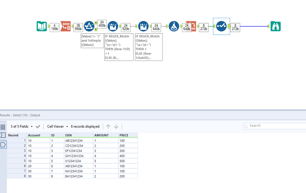Click the blue connection line to Browse
Screen dimensions: 306x193
tap(254, 26)
